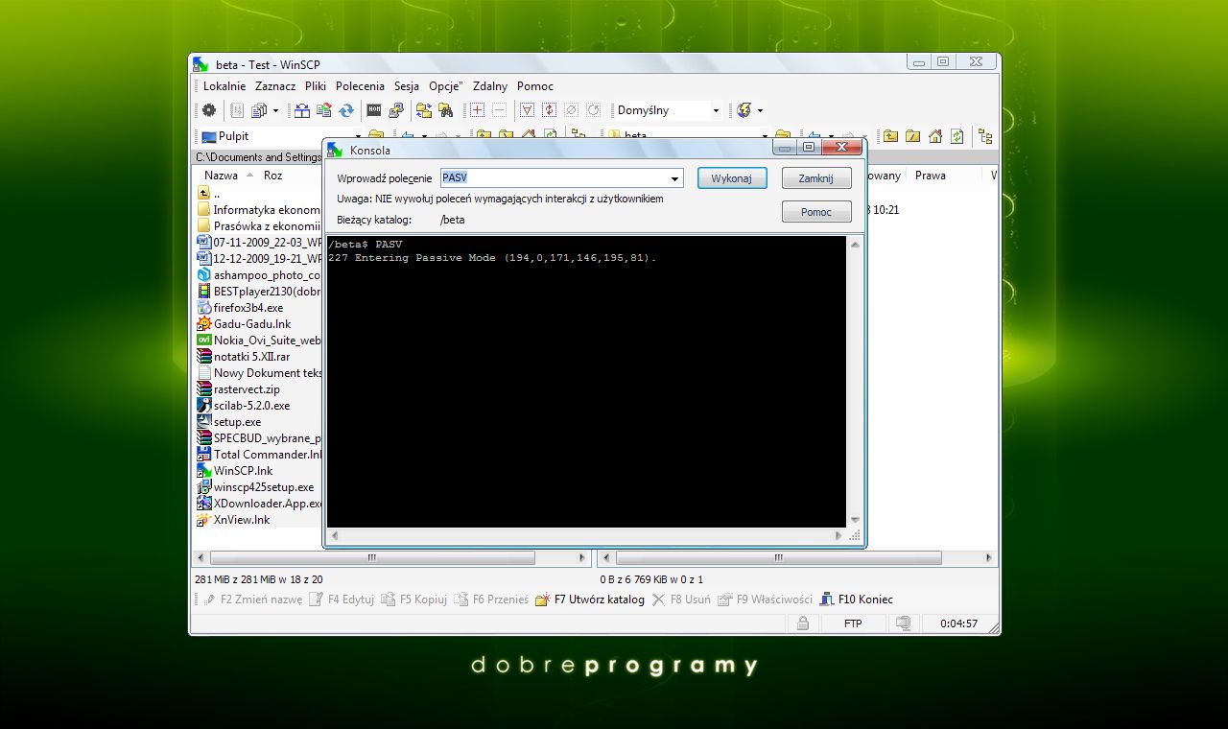The height and width of the screenshot is (729, 1228).
Task: Click console output scroll down arrow
Action: point(854,521)
